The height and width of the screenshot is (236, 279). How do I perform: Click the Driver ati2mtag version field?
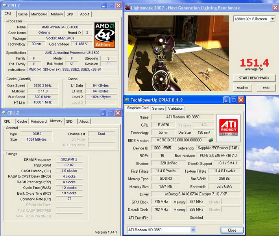[196, 194]
